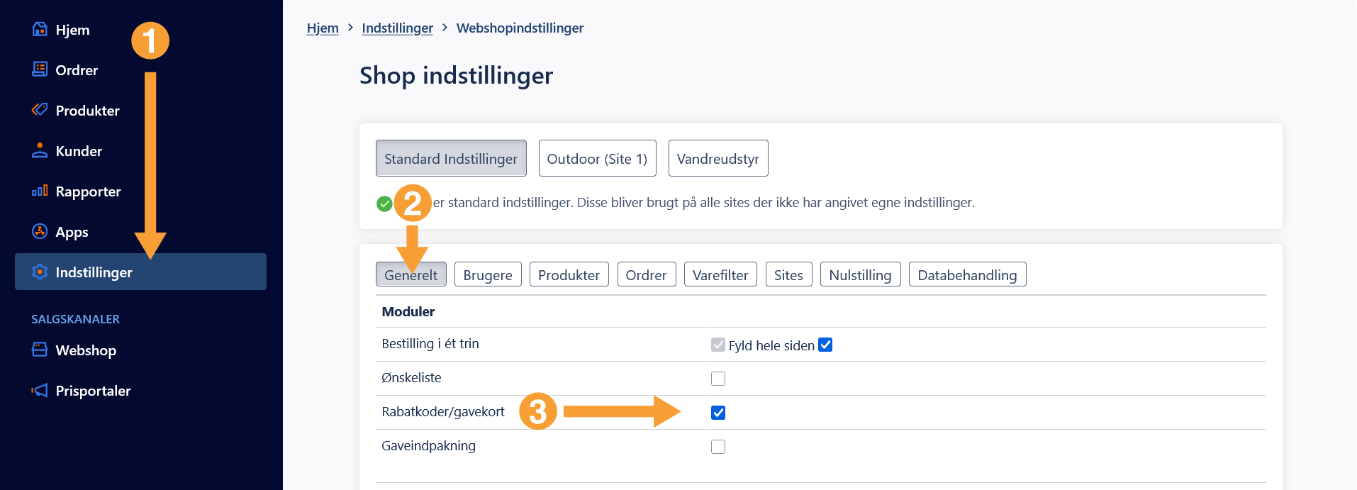The width and height of the screenshot is (1357, 490).
Task: Click the Ordrer list icon in sidebar
Action: point(40,69)
